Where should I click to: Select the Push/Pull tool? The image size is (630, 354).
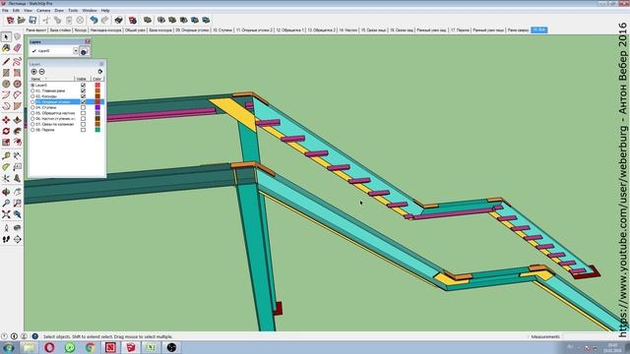click(17, 120)
